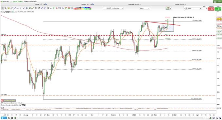The image size is (222, 120).
Task: Click the red Verkauf sell button
Action: tap(211, 9)
